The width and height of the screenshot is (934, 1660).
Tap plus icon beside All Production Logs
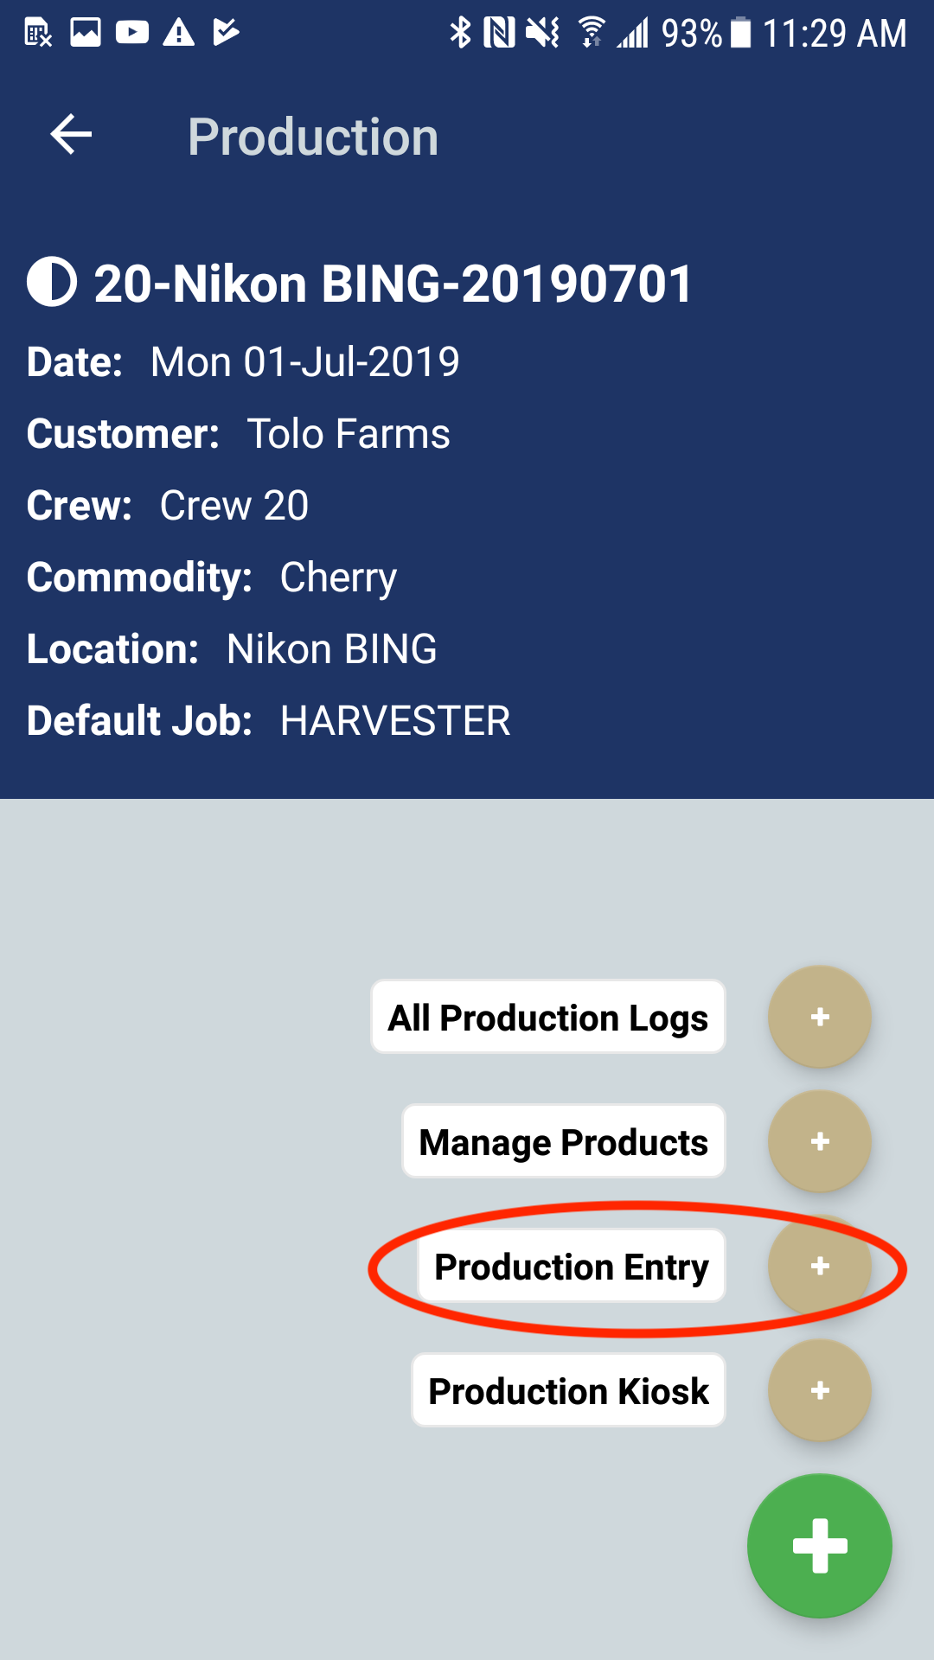pos(819,1017)
